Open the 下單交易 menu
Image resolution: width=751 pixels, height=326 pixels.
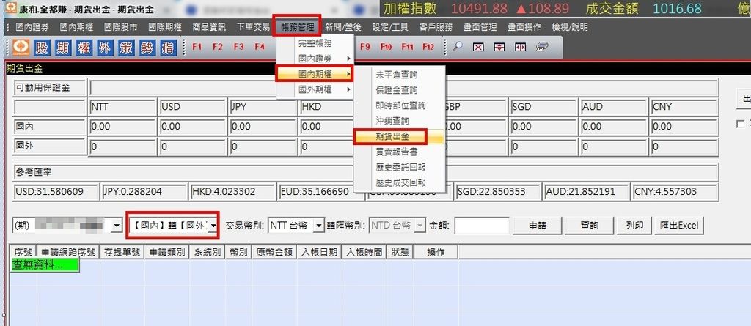point(253,27)
